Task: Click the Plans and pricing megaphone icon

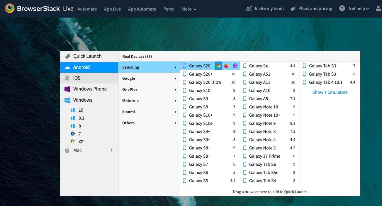Action: (x=293, y=8)
